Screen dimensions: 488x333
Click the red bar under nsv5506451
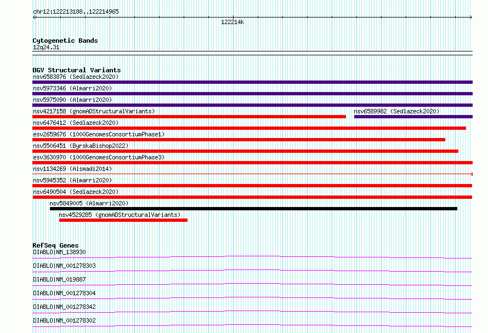pos(245,151)
